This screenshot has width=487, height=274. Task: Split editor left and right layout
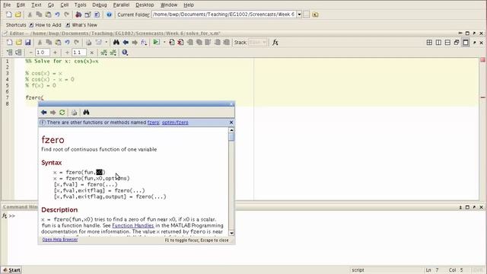point(438,43)
